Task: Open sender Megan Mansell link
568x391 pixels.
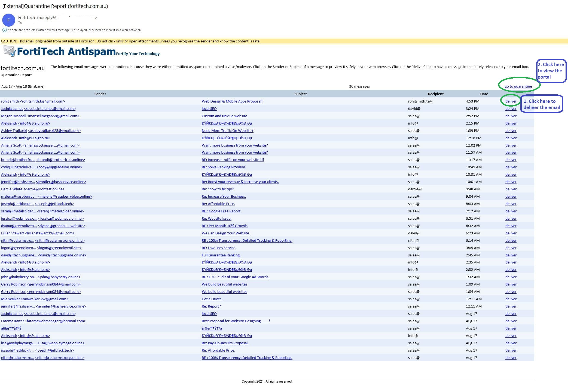Action: coord(40,116)
